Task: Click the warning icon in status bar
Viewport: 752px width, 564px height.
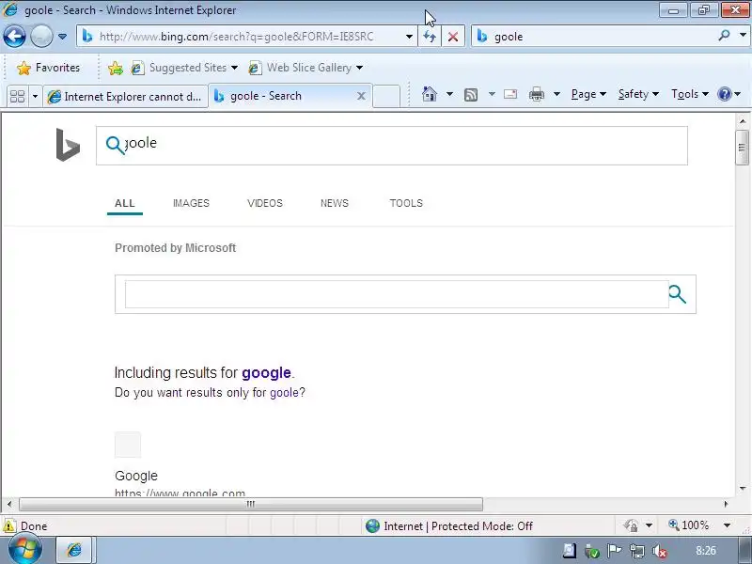Action: pos(8,526)
